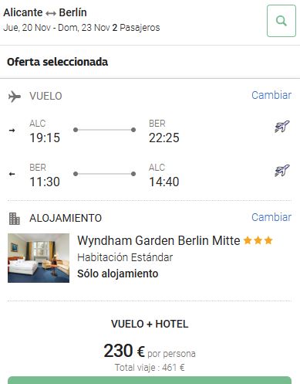The width and height of the screenshot is (300, 384).
Task: Click the building icon next to ALOJAMIENTO
Action: (x=15, y=219)
